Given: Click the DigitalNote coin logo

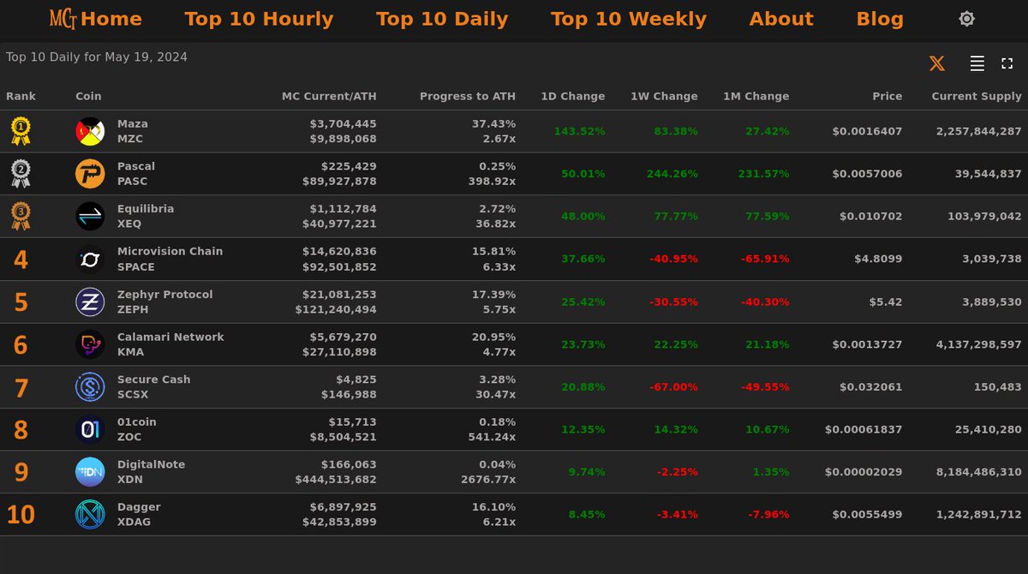Looking at the screenshot, I should pyautogui.click(x=90, y=472).
